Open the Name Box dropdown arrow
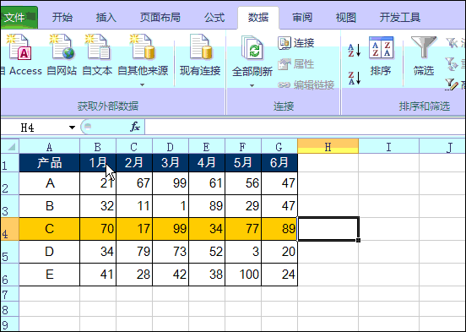This screenshot has width=466, height=332. tap(72, 128)
